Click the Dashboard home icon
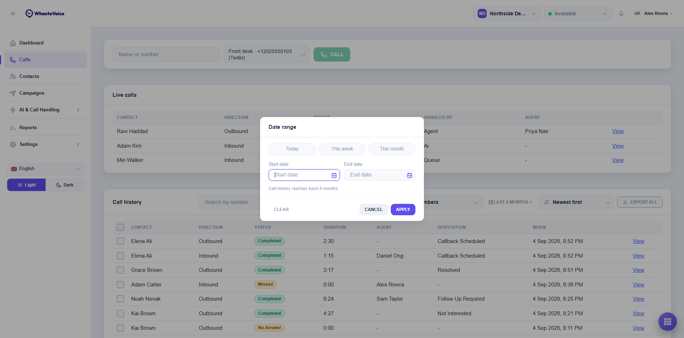This screenshot has width=684, height=338. tap(13, 43)
